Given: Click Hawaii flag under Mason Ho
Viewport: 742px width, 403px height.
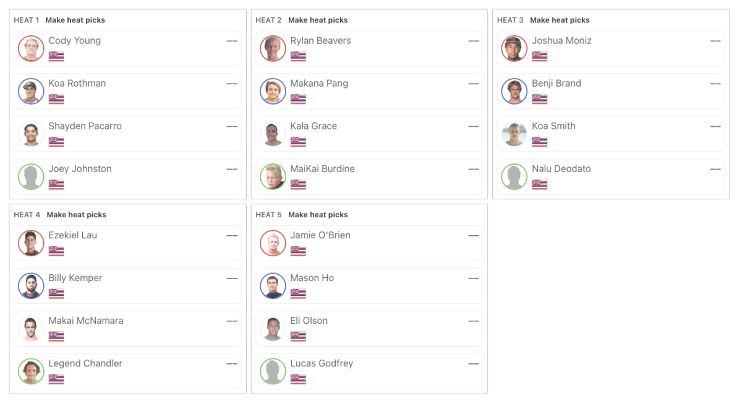Looking at the screenshot, I should [298, 293].
